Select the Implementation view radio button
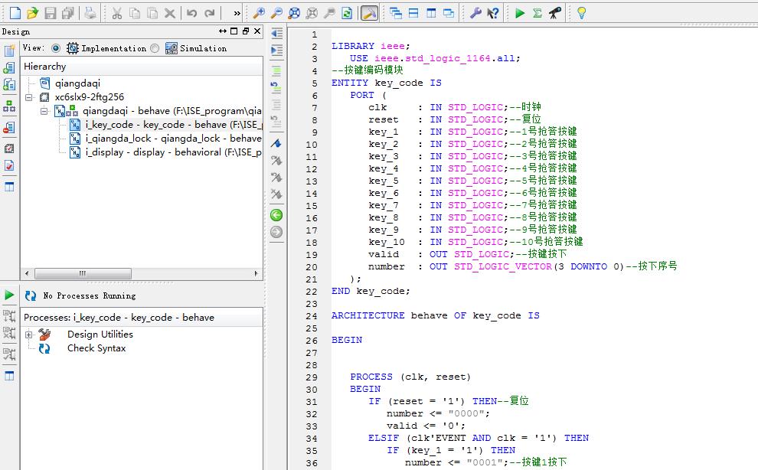The height and width of the screenshot is (470, 758). 56,48
